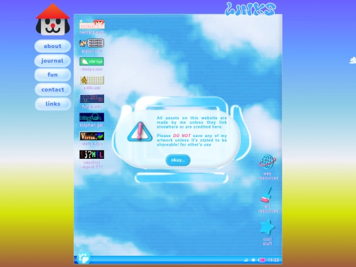Follow the mystery signal??? text link
356x267 pixels.
[92, 165]
